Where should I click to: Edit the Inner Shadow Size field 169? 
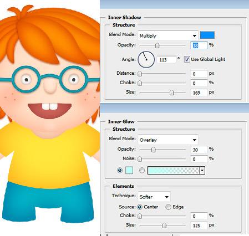199,93
